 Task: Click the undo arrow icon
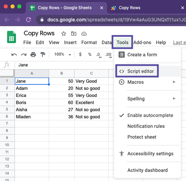point(14,55)
